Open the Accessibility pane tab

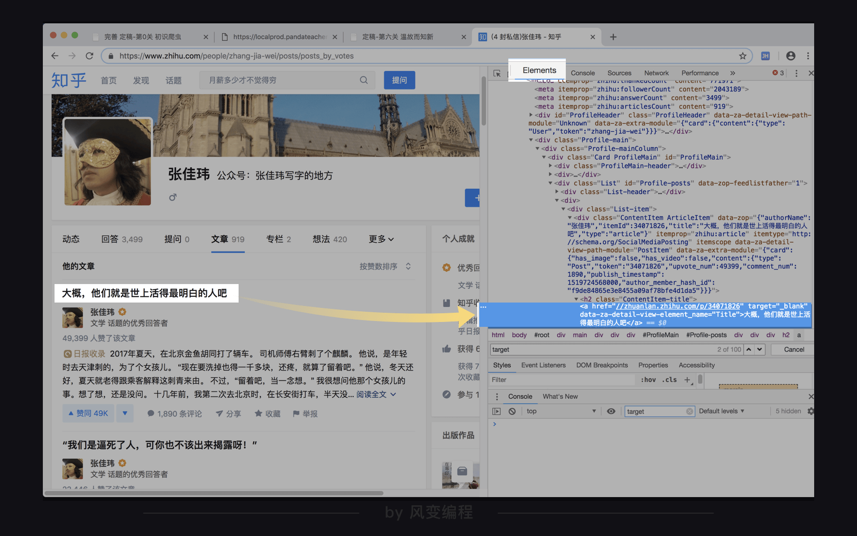pos(697,365)
